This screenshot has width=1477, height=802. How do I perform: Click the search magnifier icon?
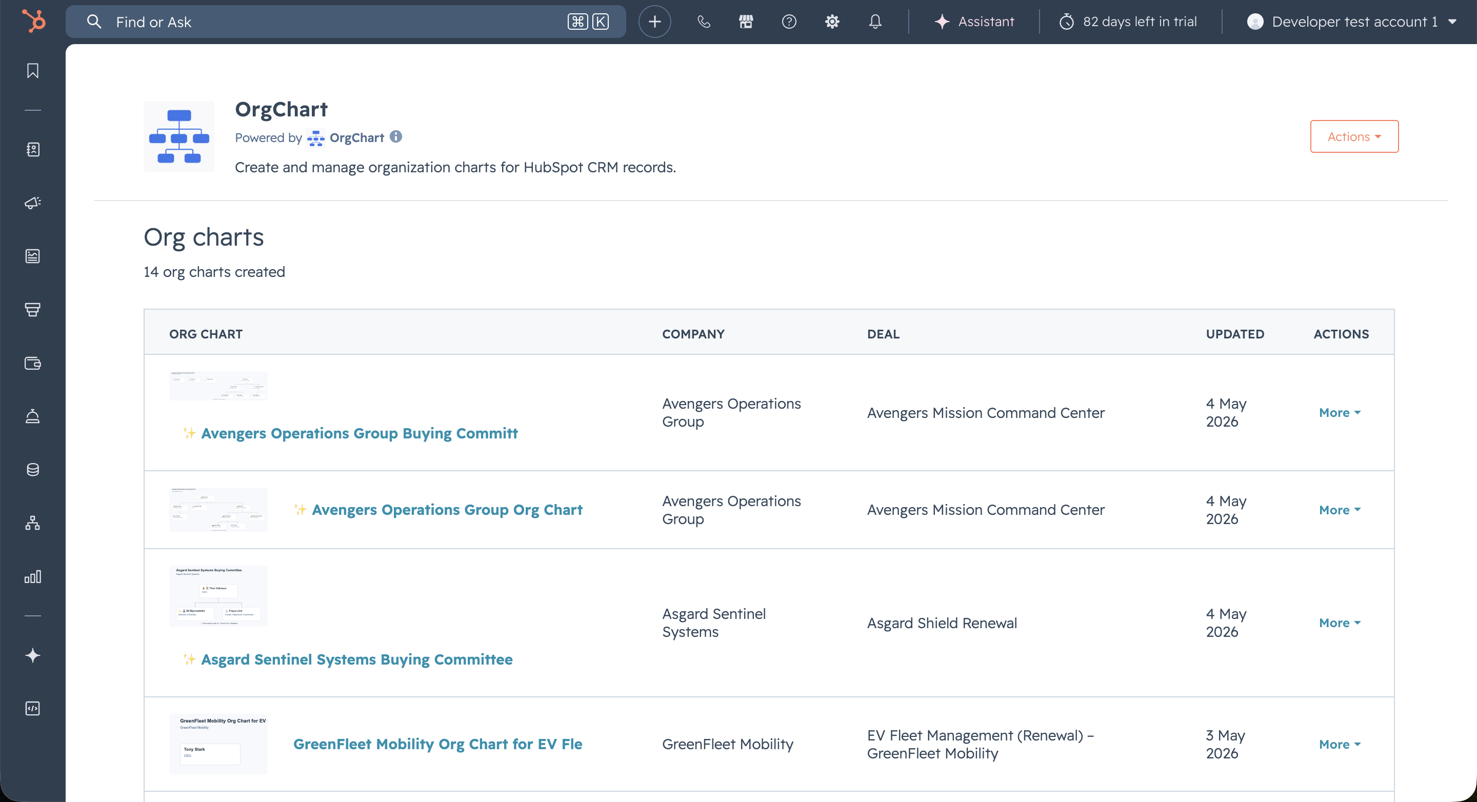(94, 22)
